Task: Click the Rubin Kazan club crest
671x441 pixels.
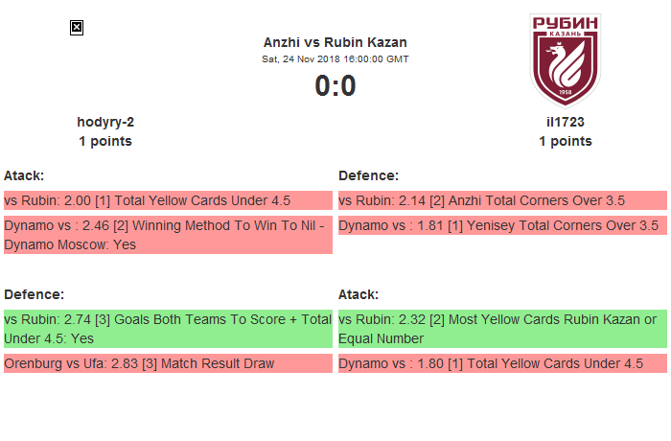Action: (x=566, y=59)
